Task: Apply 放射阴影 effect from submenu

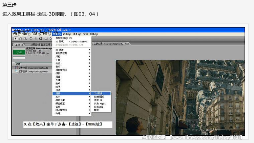Action: tap(101, 97)
